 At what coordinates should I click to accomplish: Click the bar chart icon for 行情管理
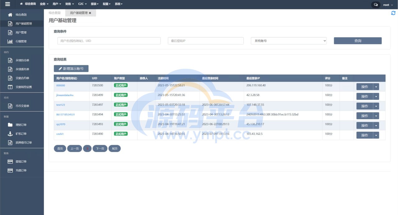[x=10, y=41]
